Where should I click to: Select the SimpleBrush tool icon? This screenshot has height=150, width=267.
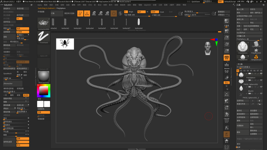[x=256, y=57]
